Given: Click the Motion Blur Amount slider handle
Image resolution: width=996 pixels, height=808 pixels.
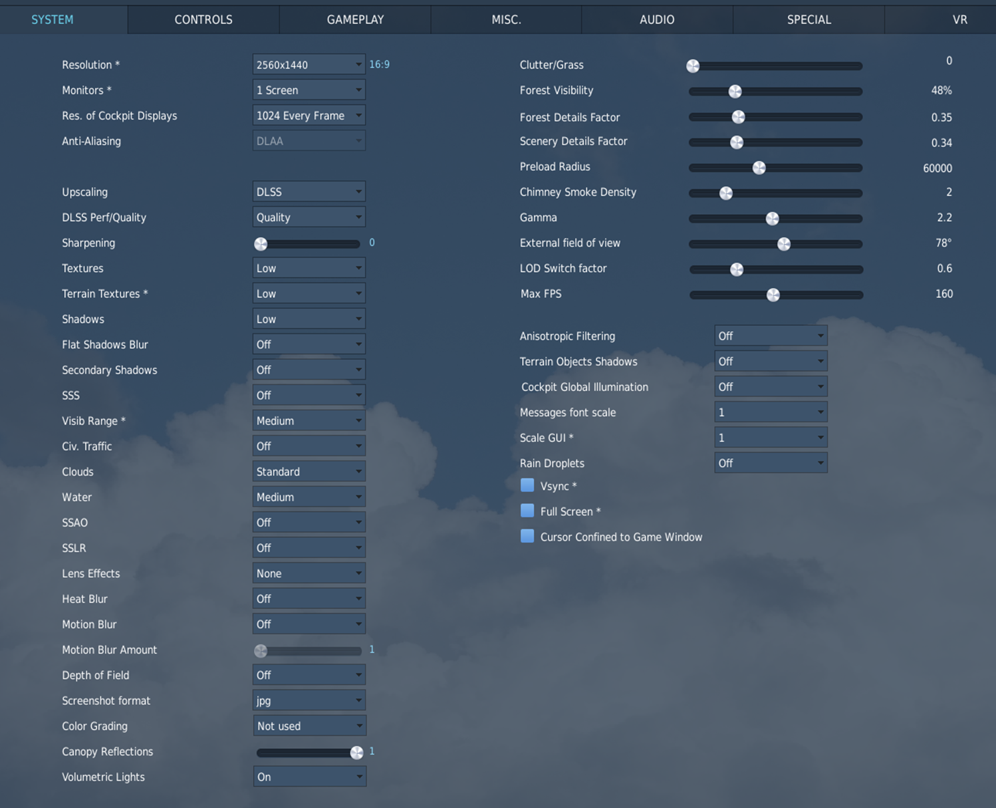Looking at the screenshot, I should point(261,651).
